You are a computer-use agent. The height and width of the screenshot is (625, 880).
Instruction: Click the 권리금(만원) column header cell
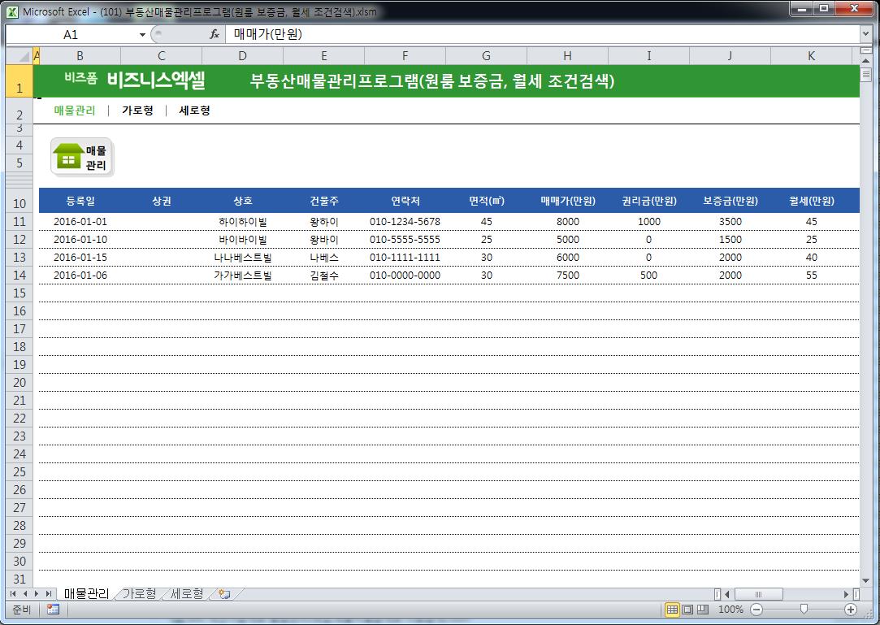[648, 201]
